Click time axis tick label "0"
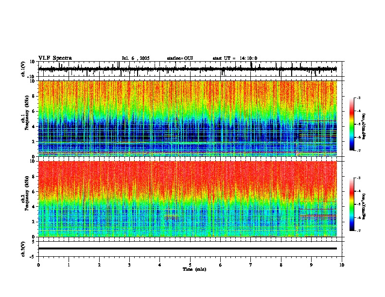Viewport: 385px width, 297px height. point(38,265)
